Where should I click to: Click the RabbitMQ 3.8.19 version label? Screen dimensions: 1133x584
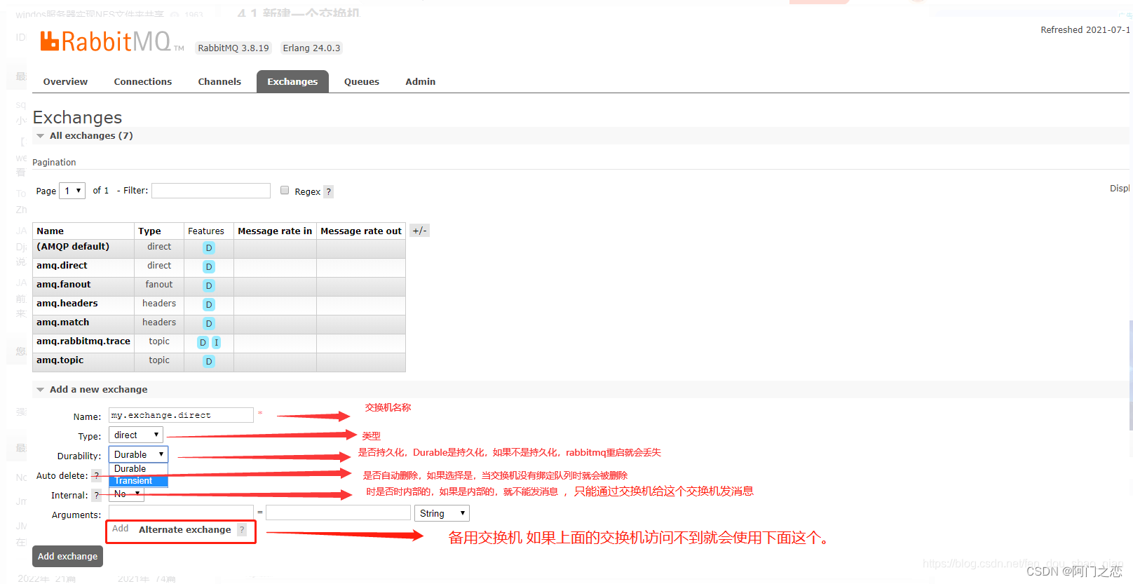(233, 48)
